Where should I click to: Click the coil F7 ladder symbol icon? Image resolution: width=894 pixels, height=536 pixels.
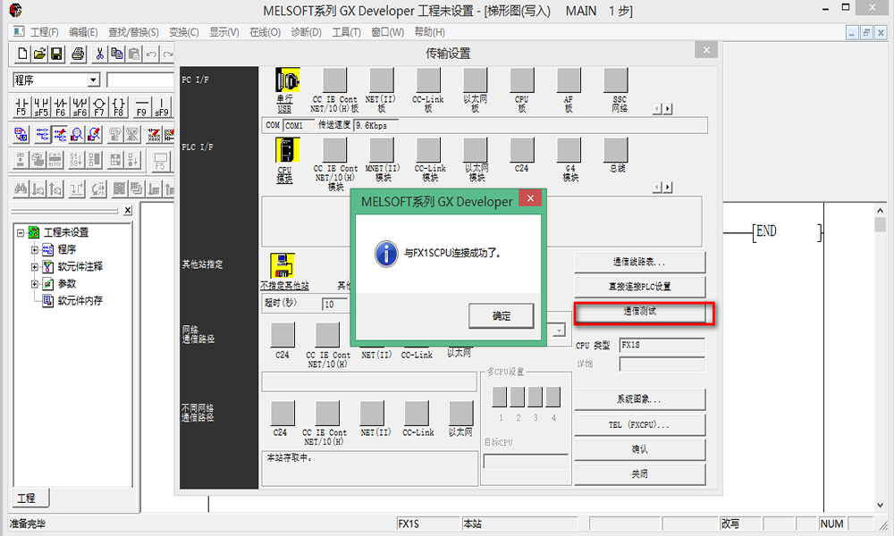[99, 107]
